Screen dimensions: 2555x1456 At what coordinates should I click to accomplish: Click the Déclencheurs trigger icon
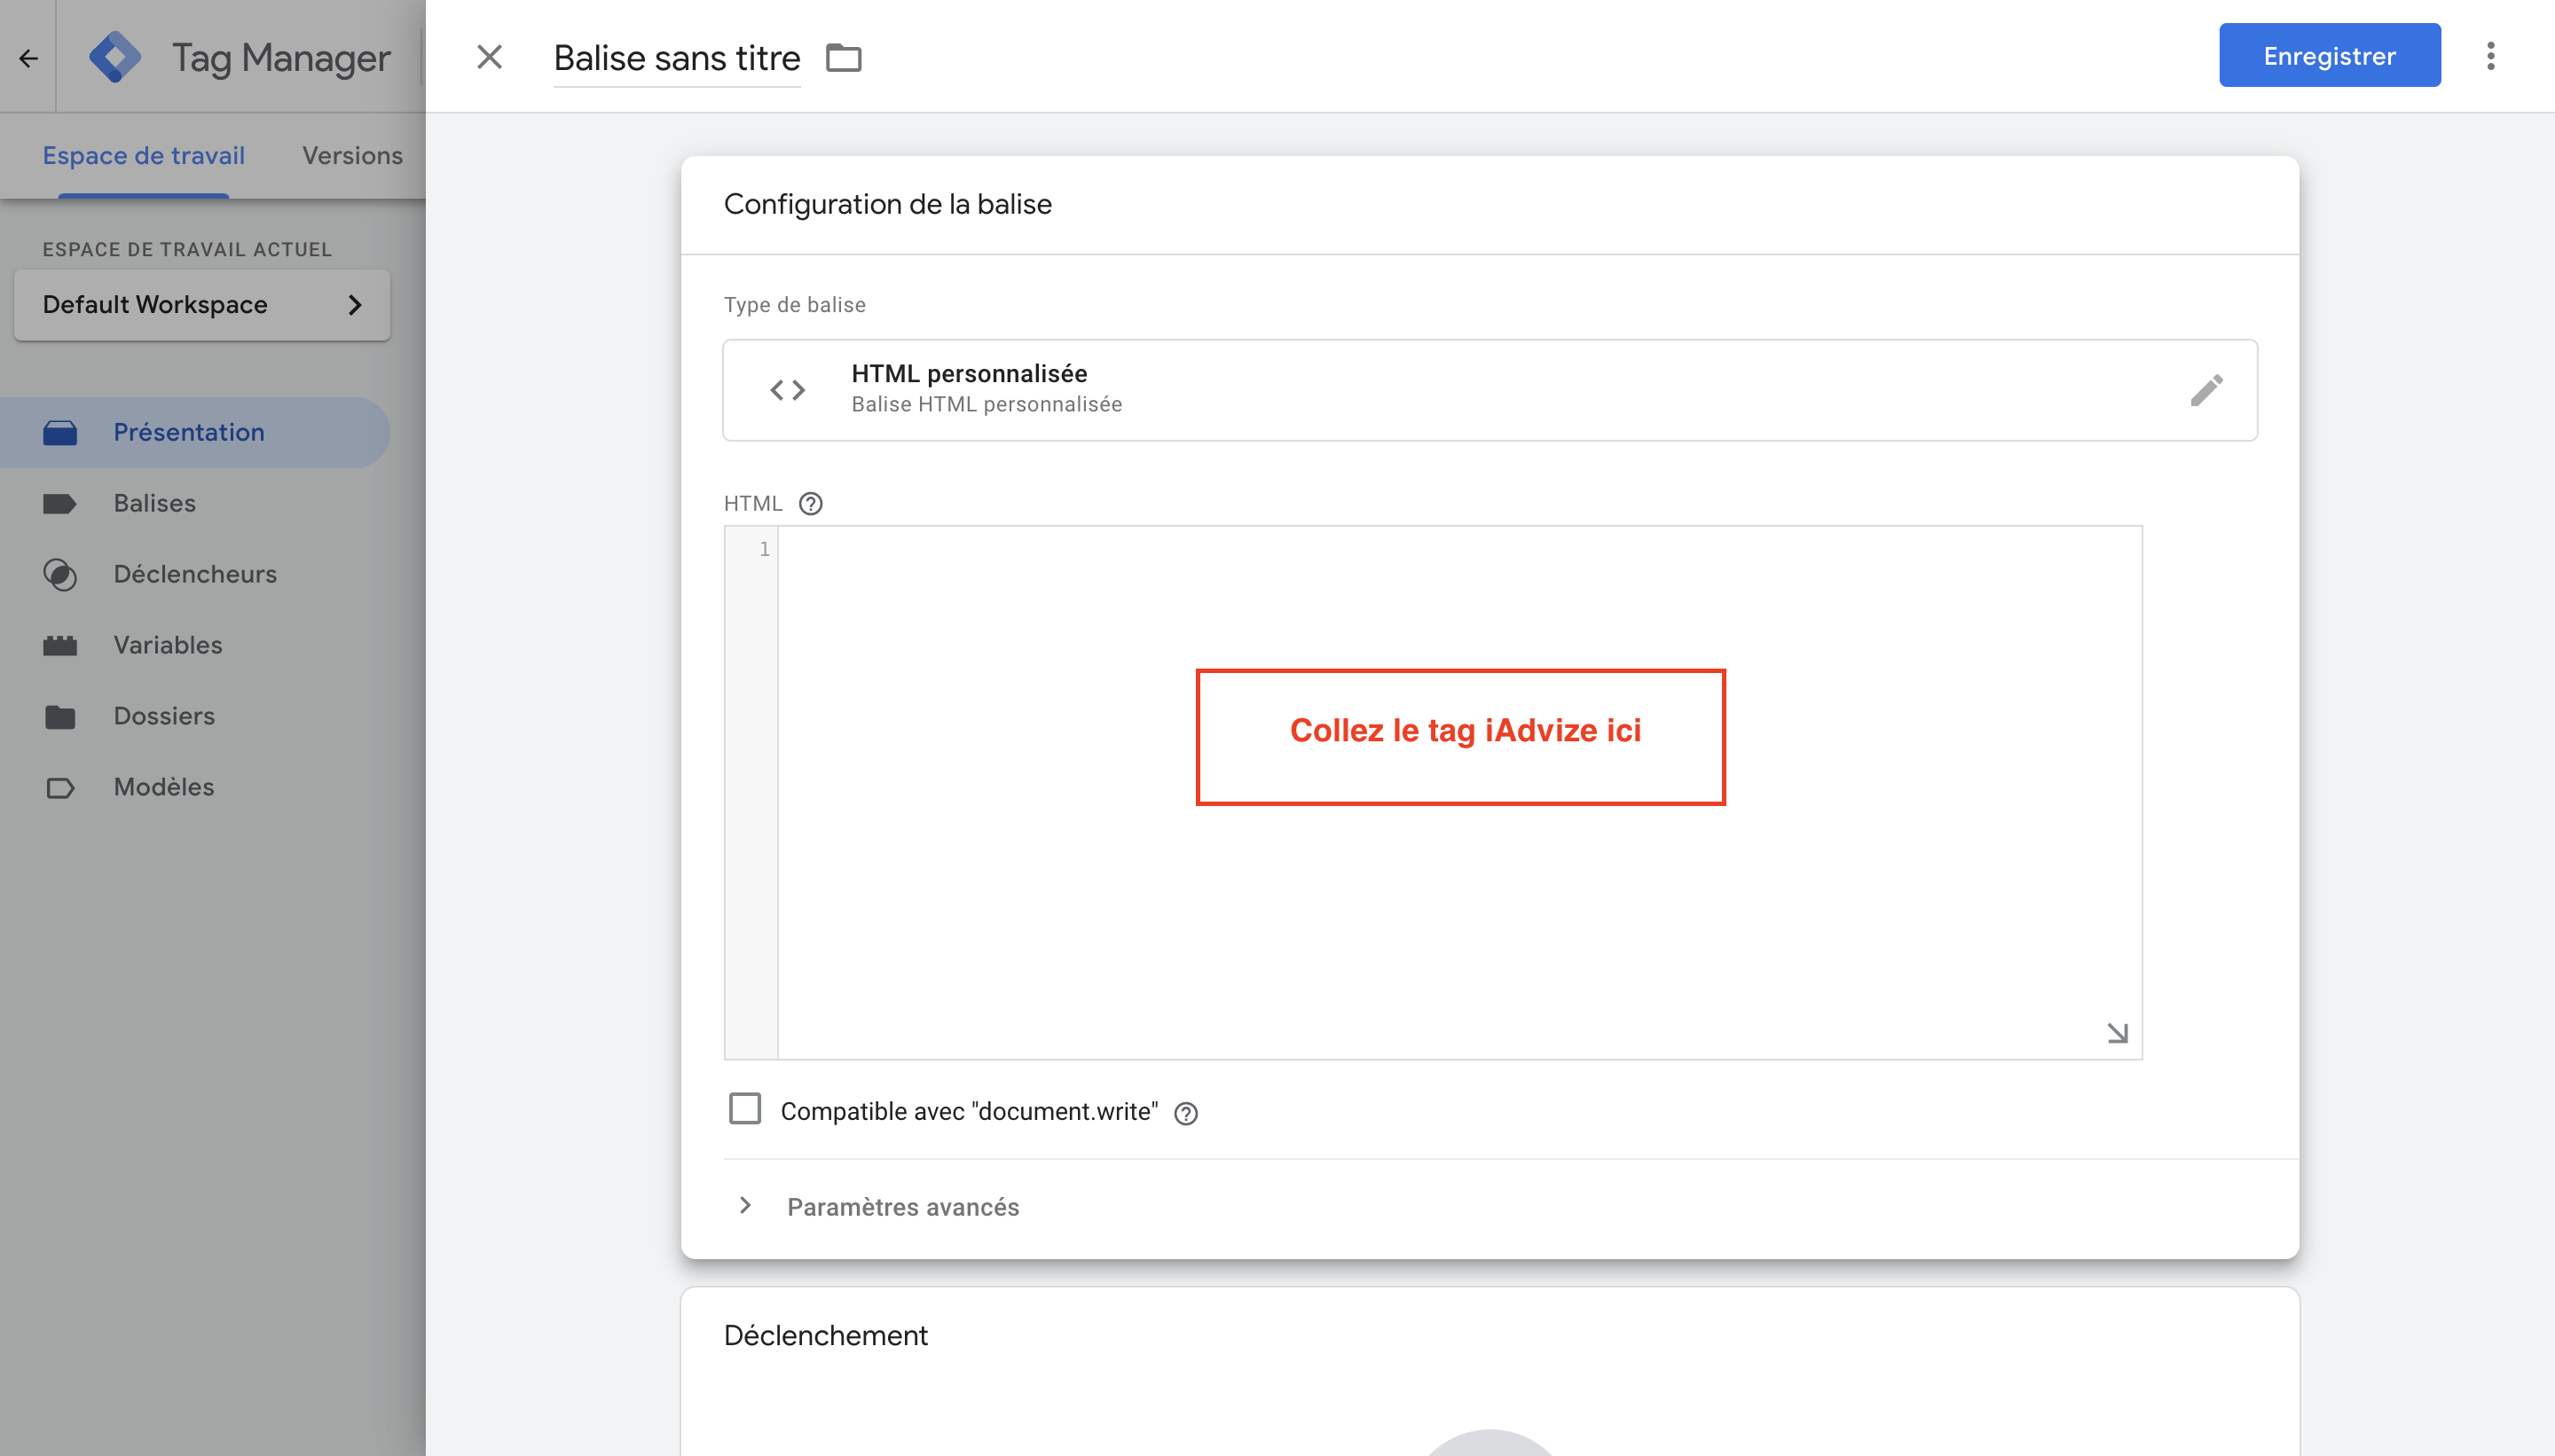pos(60,575)
